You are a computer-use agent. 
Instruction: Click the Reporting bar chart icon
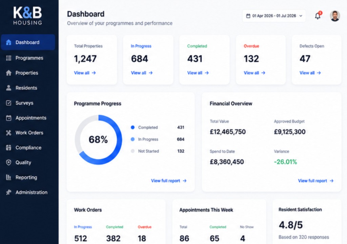coord(8,177)
